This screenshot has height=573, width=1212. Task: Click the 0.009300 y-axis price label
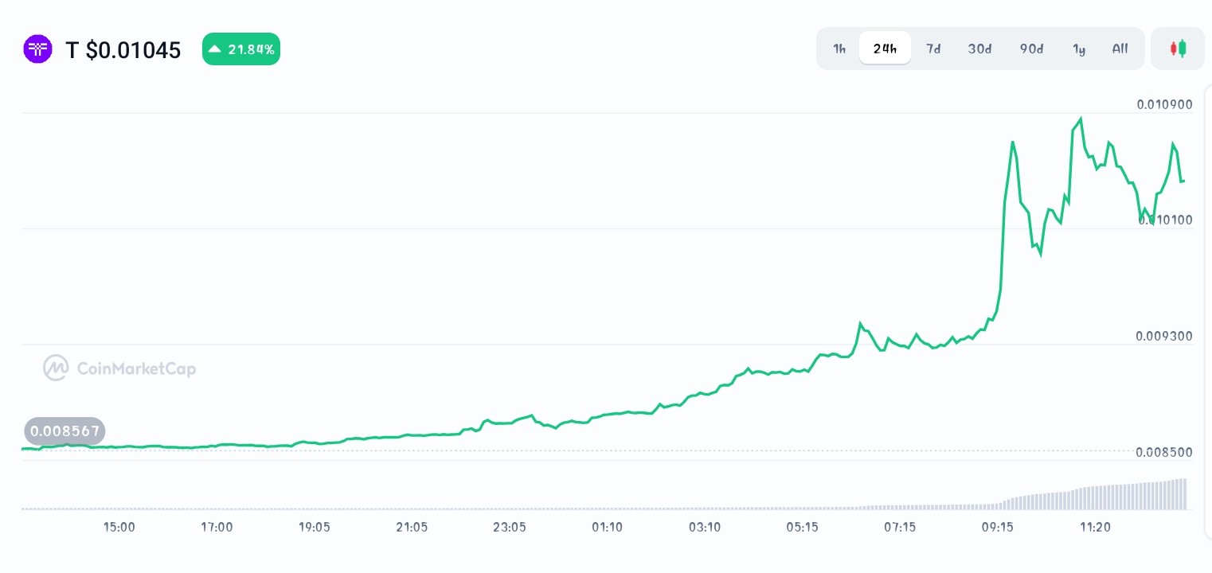click(1163, 336)
